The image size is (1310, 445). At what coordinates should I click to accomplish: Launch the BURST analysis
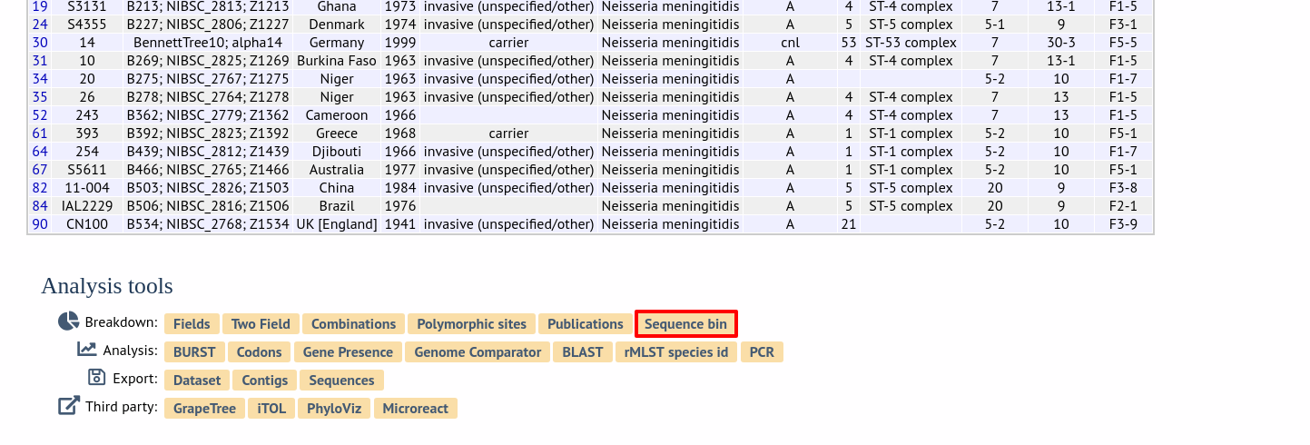click(194, 352)
